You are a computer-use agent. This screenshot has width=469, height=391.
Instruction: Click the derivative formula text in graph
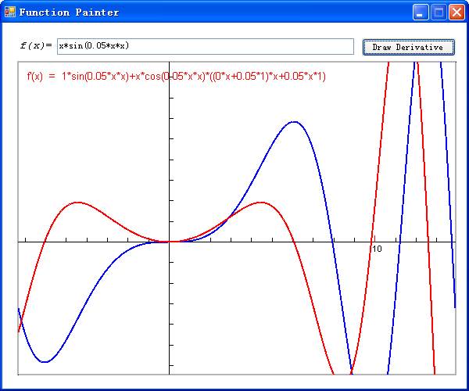coord(176,77)
